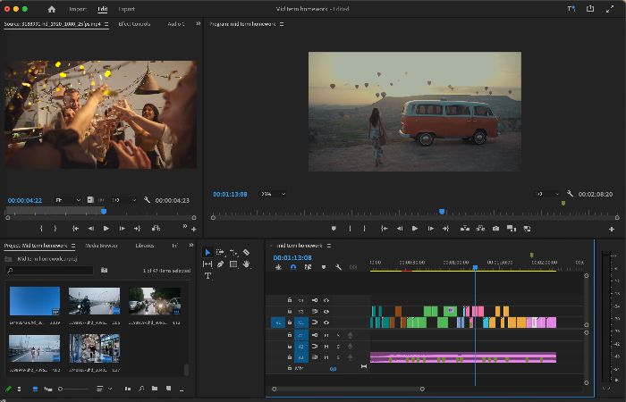
Task: Open Program monitor playback resolution dropdown
Action: (x=547, y=194)
